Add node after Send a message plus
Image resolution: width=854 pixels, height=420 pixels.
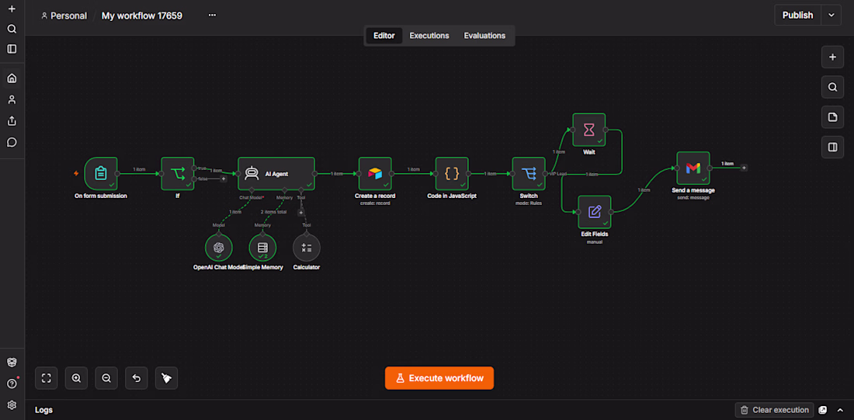[744, 168]
